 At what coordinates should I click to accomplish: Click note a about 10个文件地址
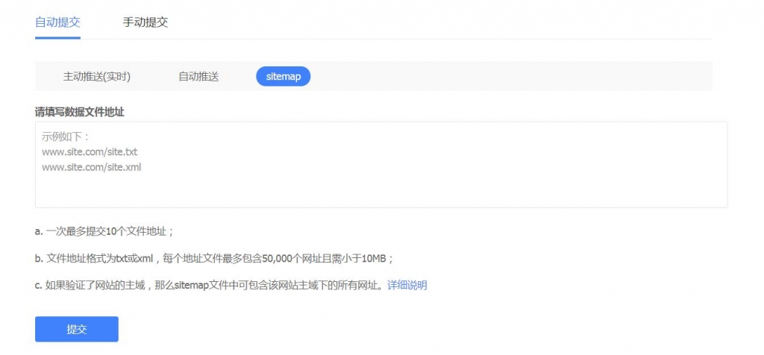[x=104, y=231]
